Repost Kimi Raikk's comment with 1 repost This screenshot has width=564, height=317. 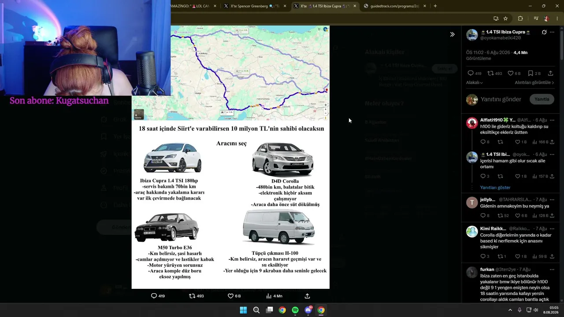pyautogui.click(x=501, y=256)
